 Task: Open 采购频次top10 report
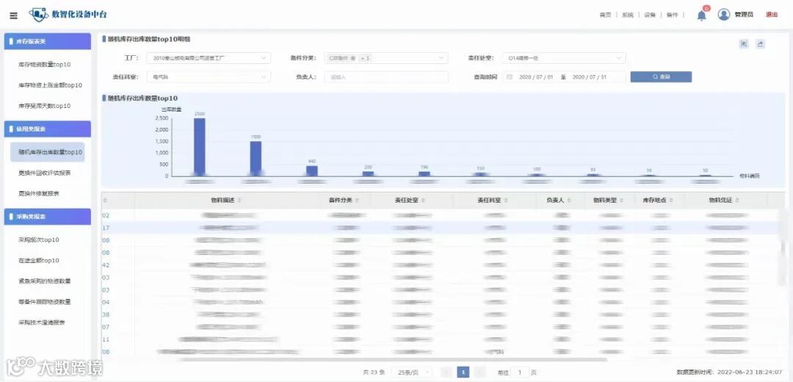[x=39, y=239]
